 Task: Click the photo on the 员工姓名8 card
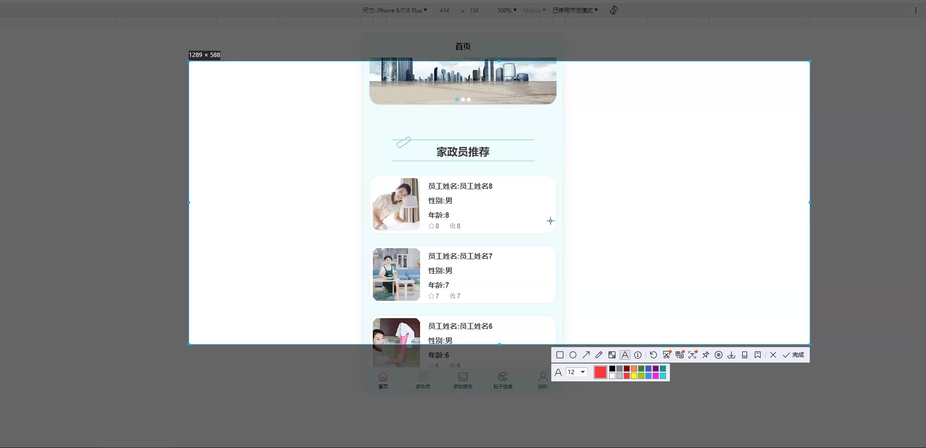pyautogui.click(x=396, y=204)
